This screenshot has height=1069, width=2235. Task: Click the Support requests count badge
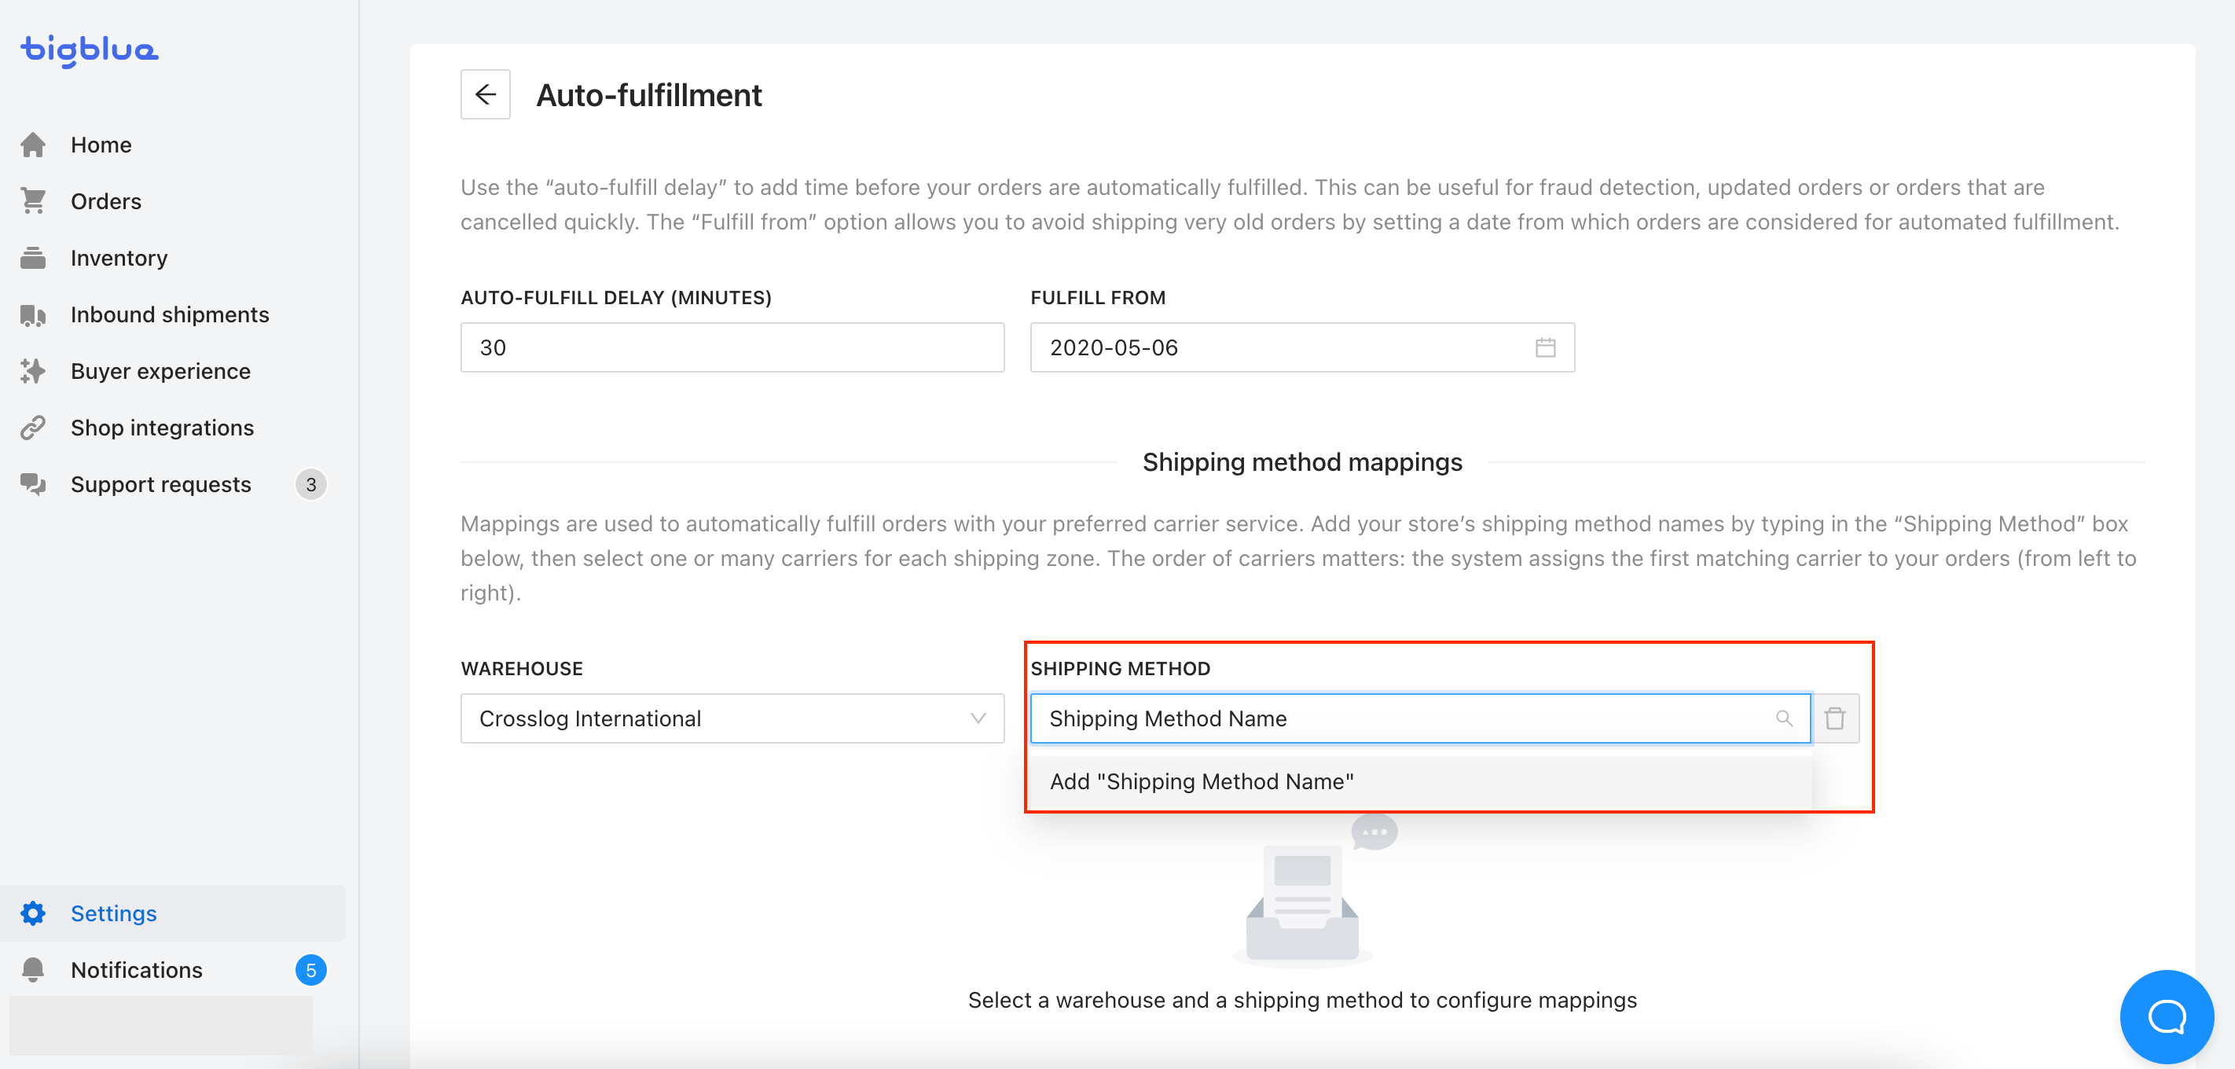point(310,484)
